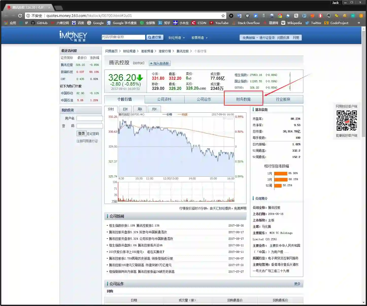The image size is (367, 306).
Task: Open the CodeProject bookmark
Action: pyautogui.click(x=337, y=23)
